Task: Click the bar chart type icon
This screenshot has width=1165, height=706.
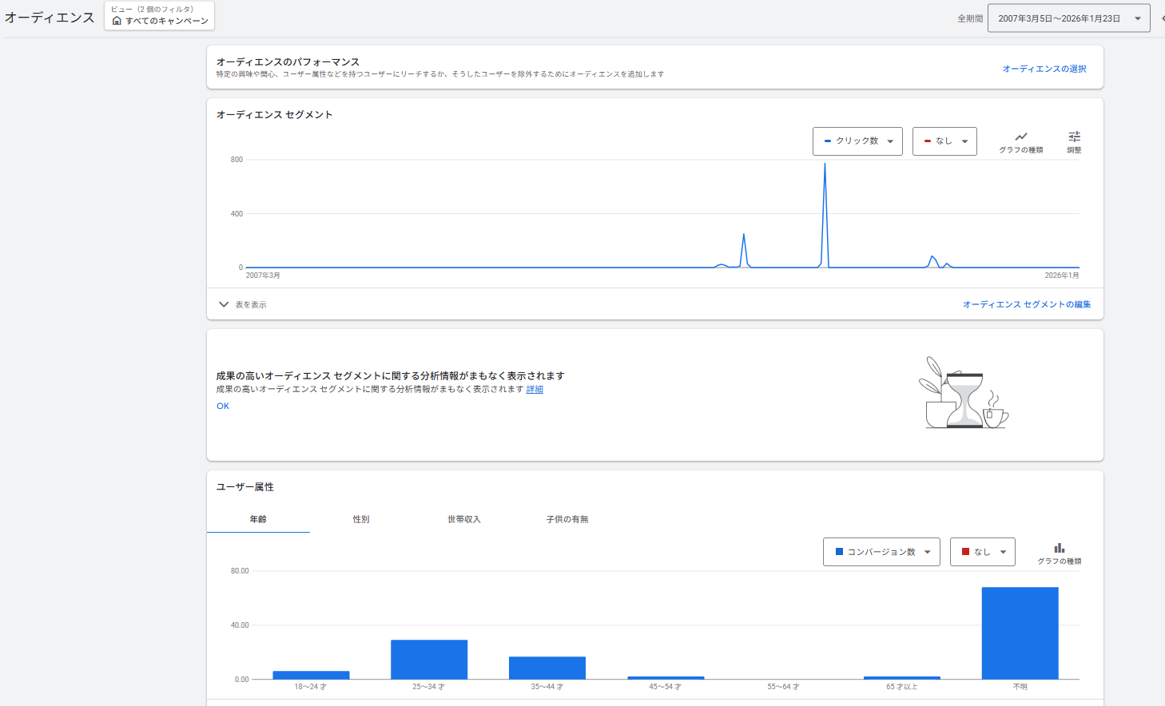Action: [x=1059, y=549]
